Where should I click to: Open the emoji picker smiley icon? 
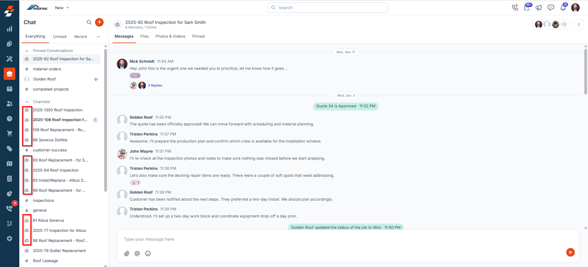(x=148, y=254)
